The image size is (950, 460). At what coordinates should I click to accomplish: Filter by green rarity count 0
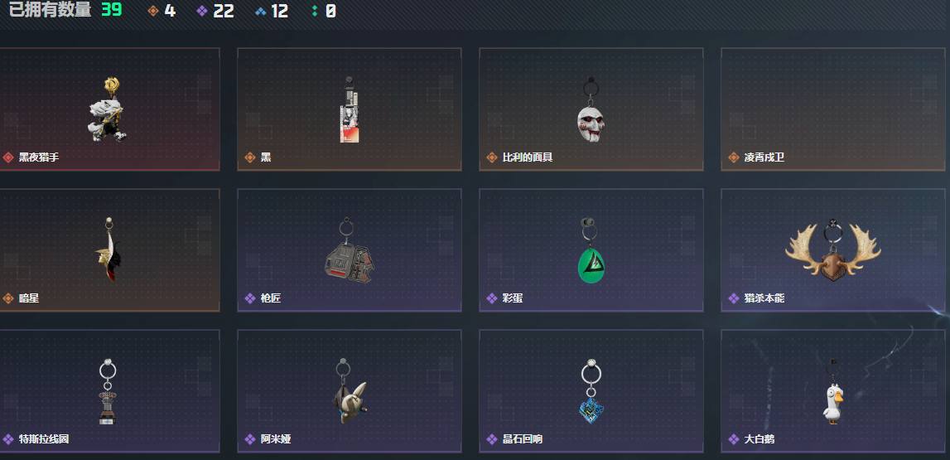coord(324,11)
